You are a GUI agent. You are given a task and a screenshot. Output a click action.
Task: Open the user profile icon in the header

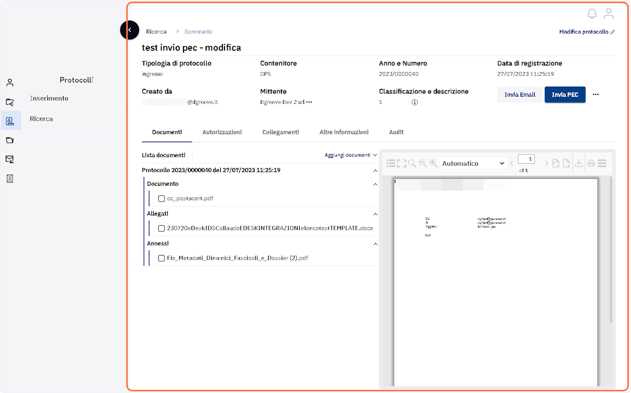(x=609, y=14)
